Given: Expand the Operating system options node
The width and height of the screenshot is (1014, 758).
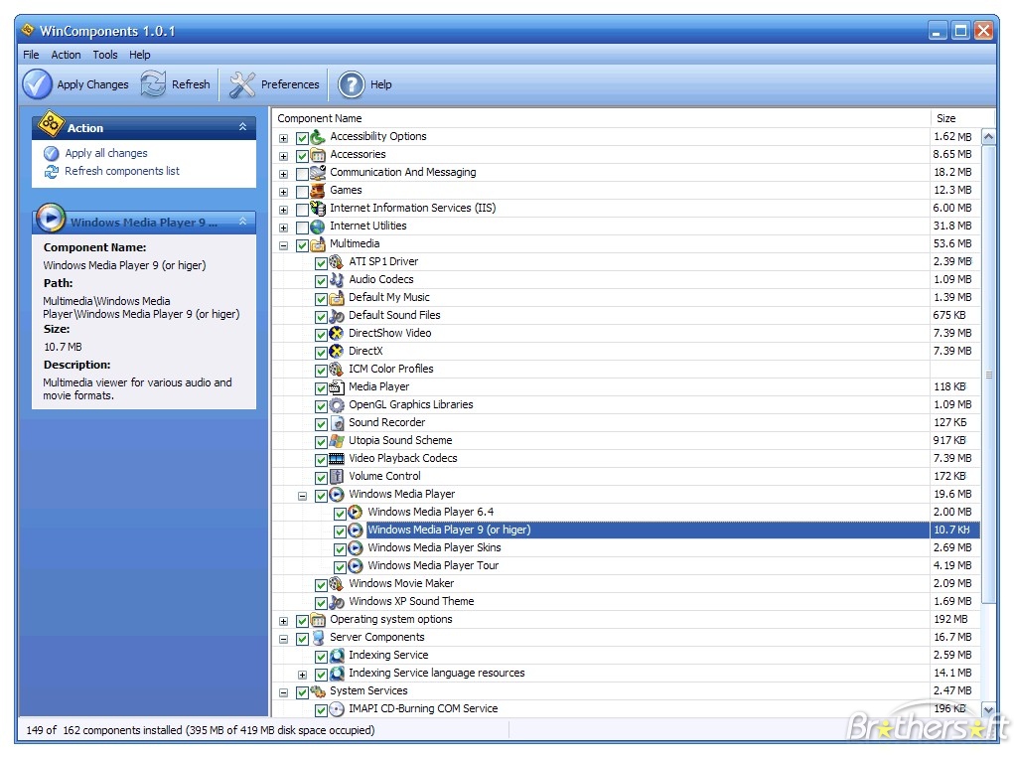Looking at the screenshot, I should coord(283,621).
